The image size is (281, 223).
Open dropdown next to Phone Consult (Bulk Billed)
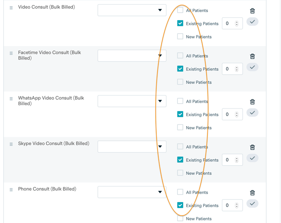(x=132, y=192)
